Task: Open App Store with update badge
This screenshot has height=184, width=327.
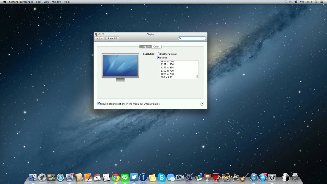Action: [x=263, y=177]
